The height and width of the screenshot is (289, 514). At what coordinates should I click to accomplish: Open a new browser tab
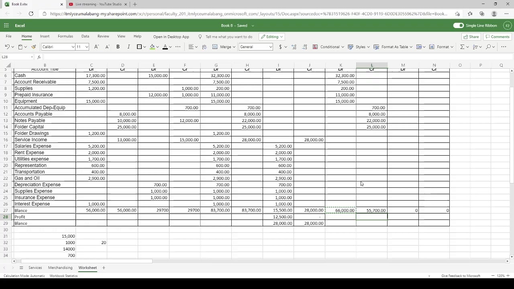coord(135,4)
